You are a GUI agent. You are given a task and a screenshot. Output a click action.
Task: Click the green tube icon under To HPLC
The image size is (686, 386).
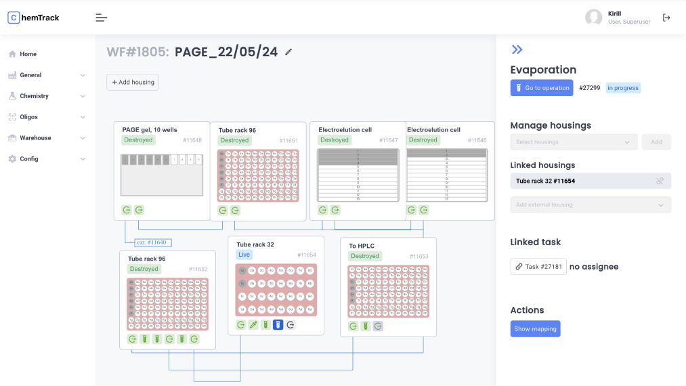point(366,326)
